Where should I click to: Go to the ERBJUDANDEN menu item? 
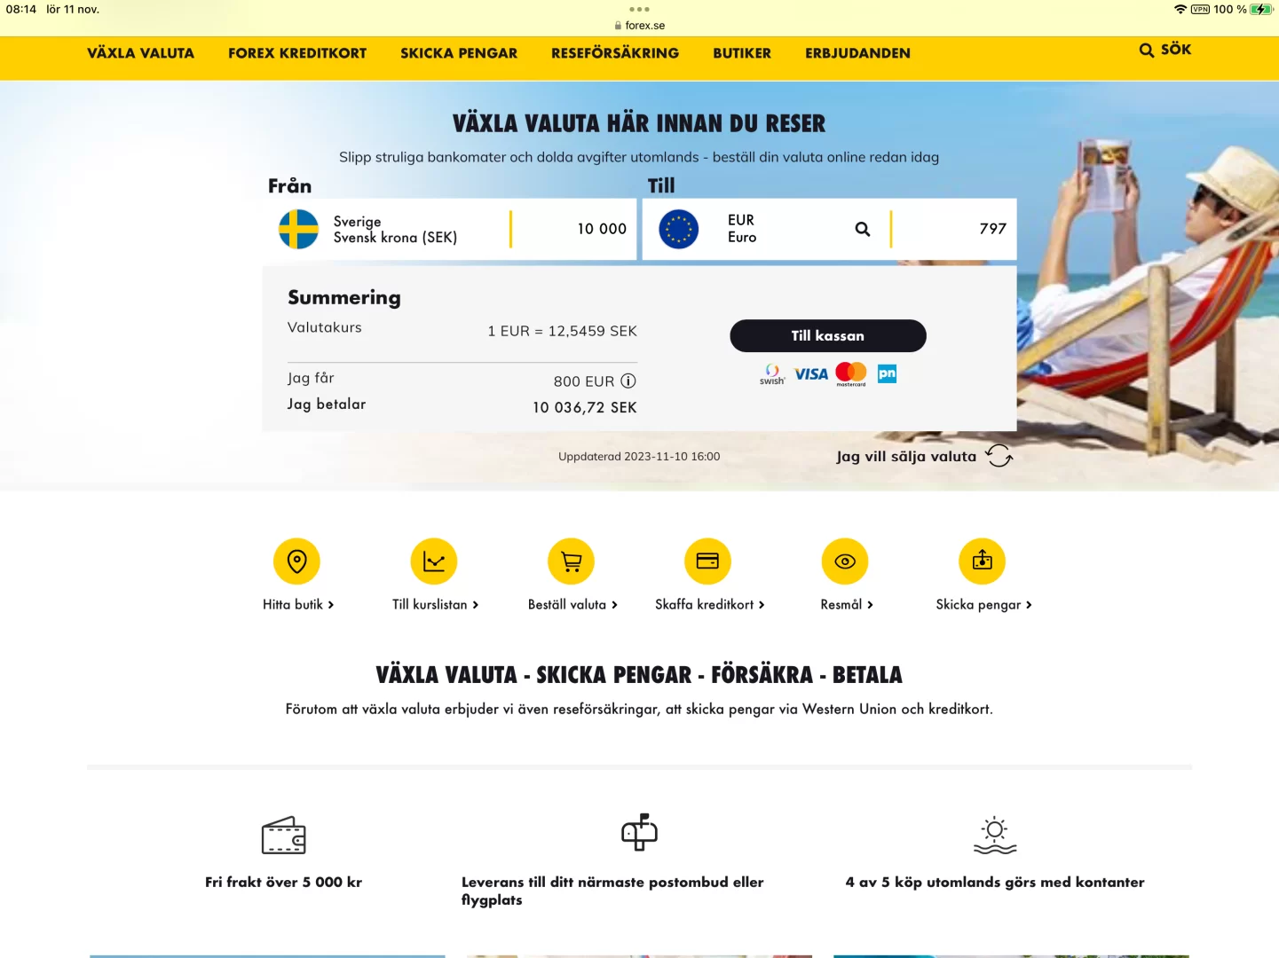[x=857, y=53]
